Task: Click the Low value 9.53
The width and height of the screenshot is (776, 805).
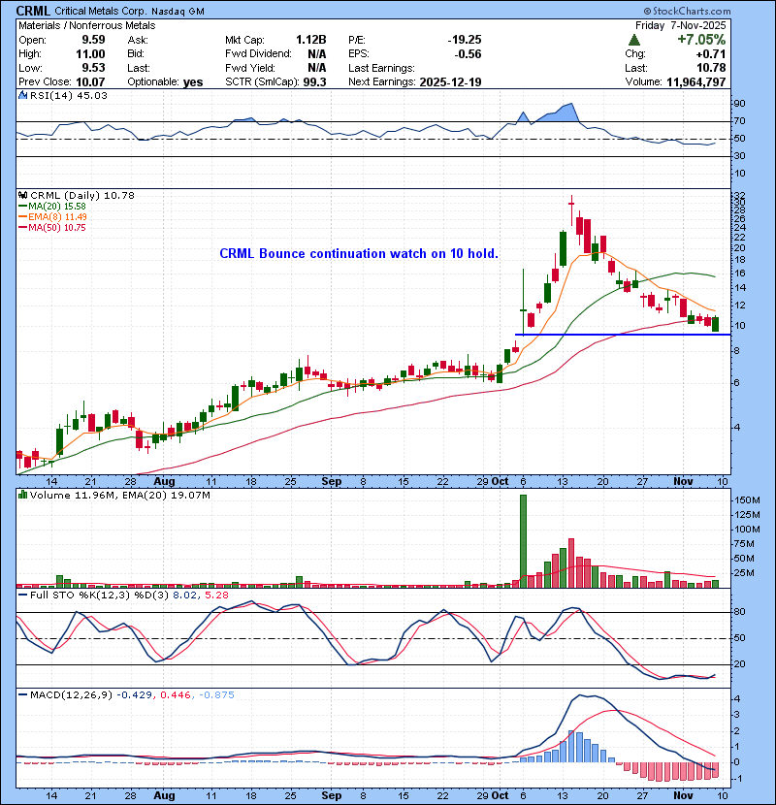Action: (x=93, y=68)
